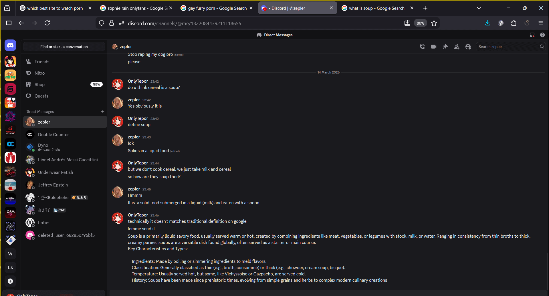549x296 pixels.
Task: Click the 'Search zepler' input field
Action: click(x=508, y=47)
